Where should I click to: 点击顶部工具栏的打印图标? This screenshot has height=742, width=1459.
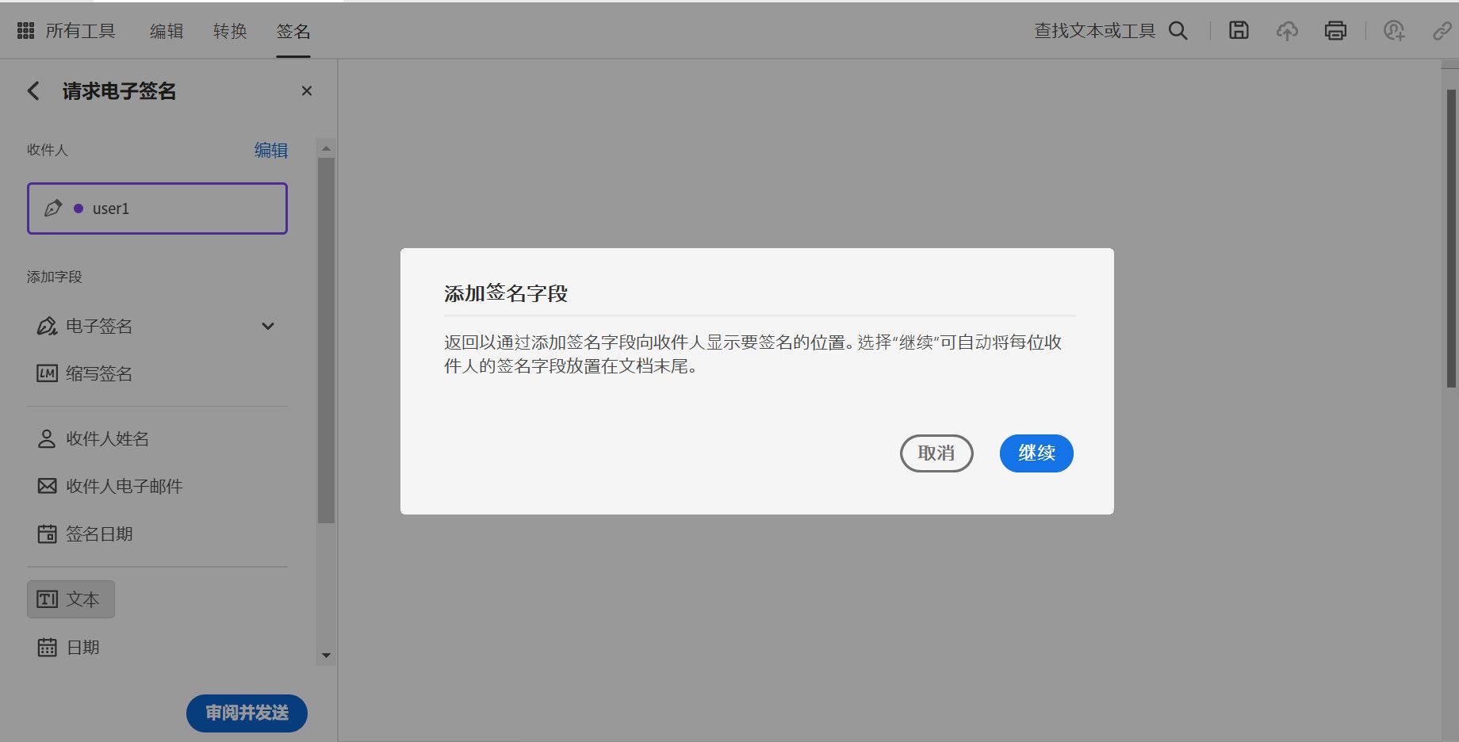(1335, 30)
